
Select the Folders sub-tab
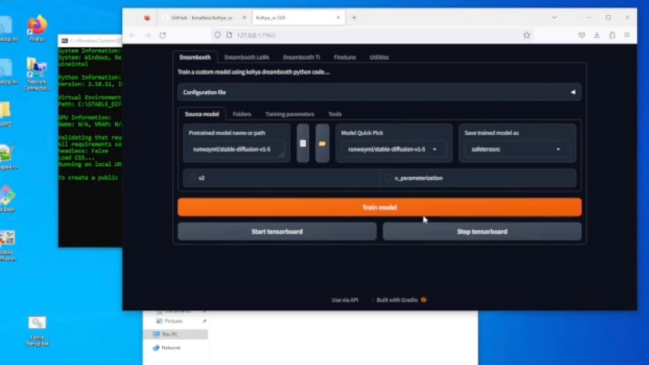coord(242,114)
